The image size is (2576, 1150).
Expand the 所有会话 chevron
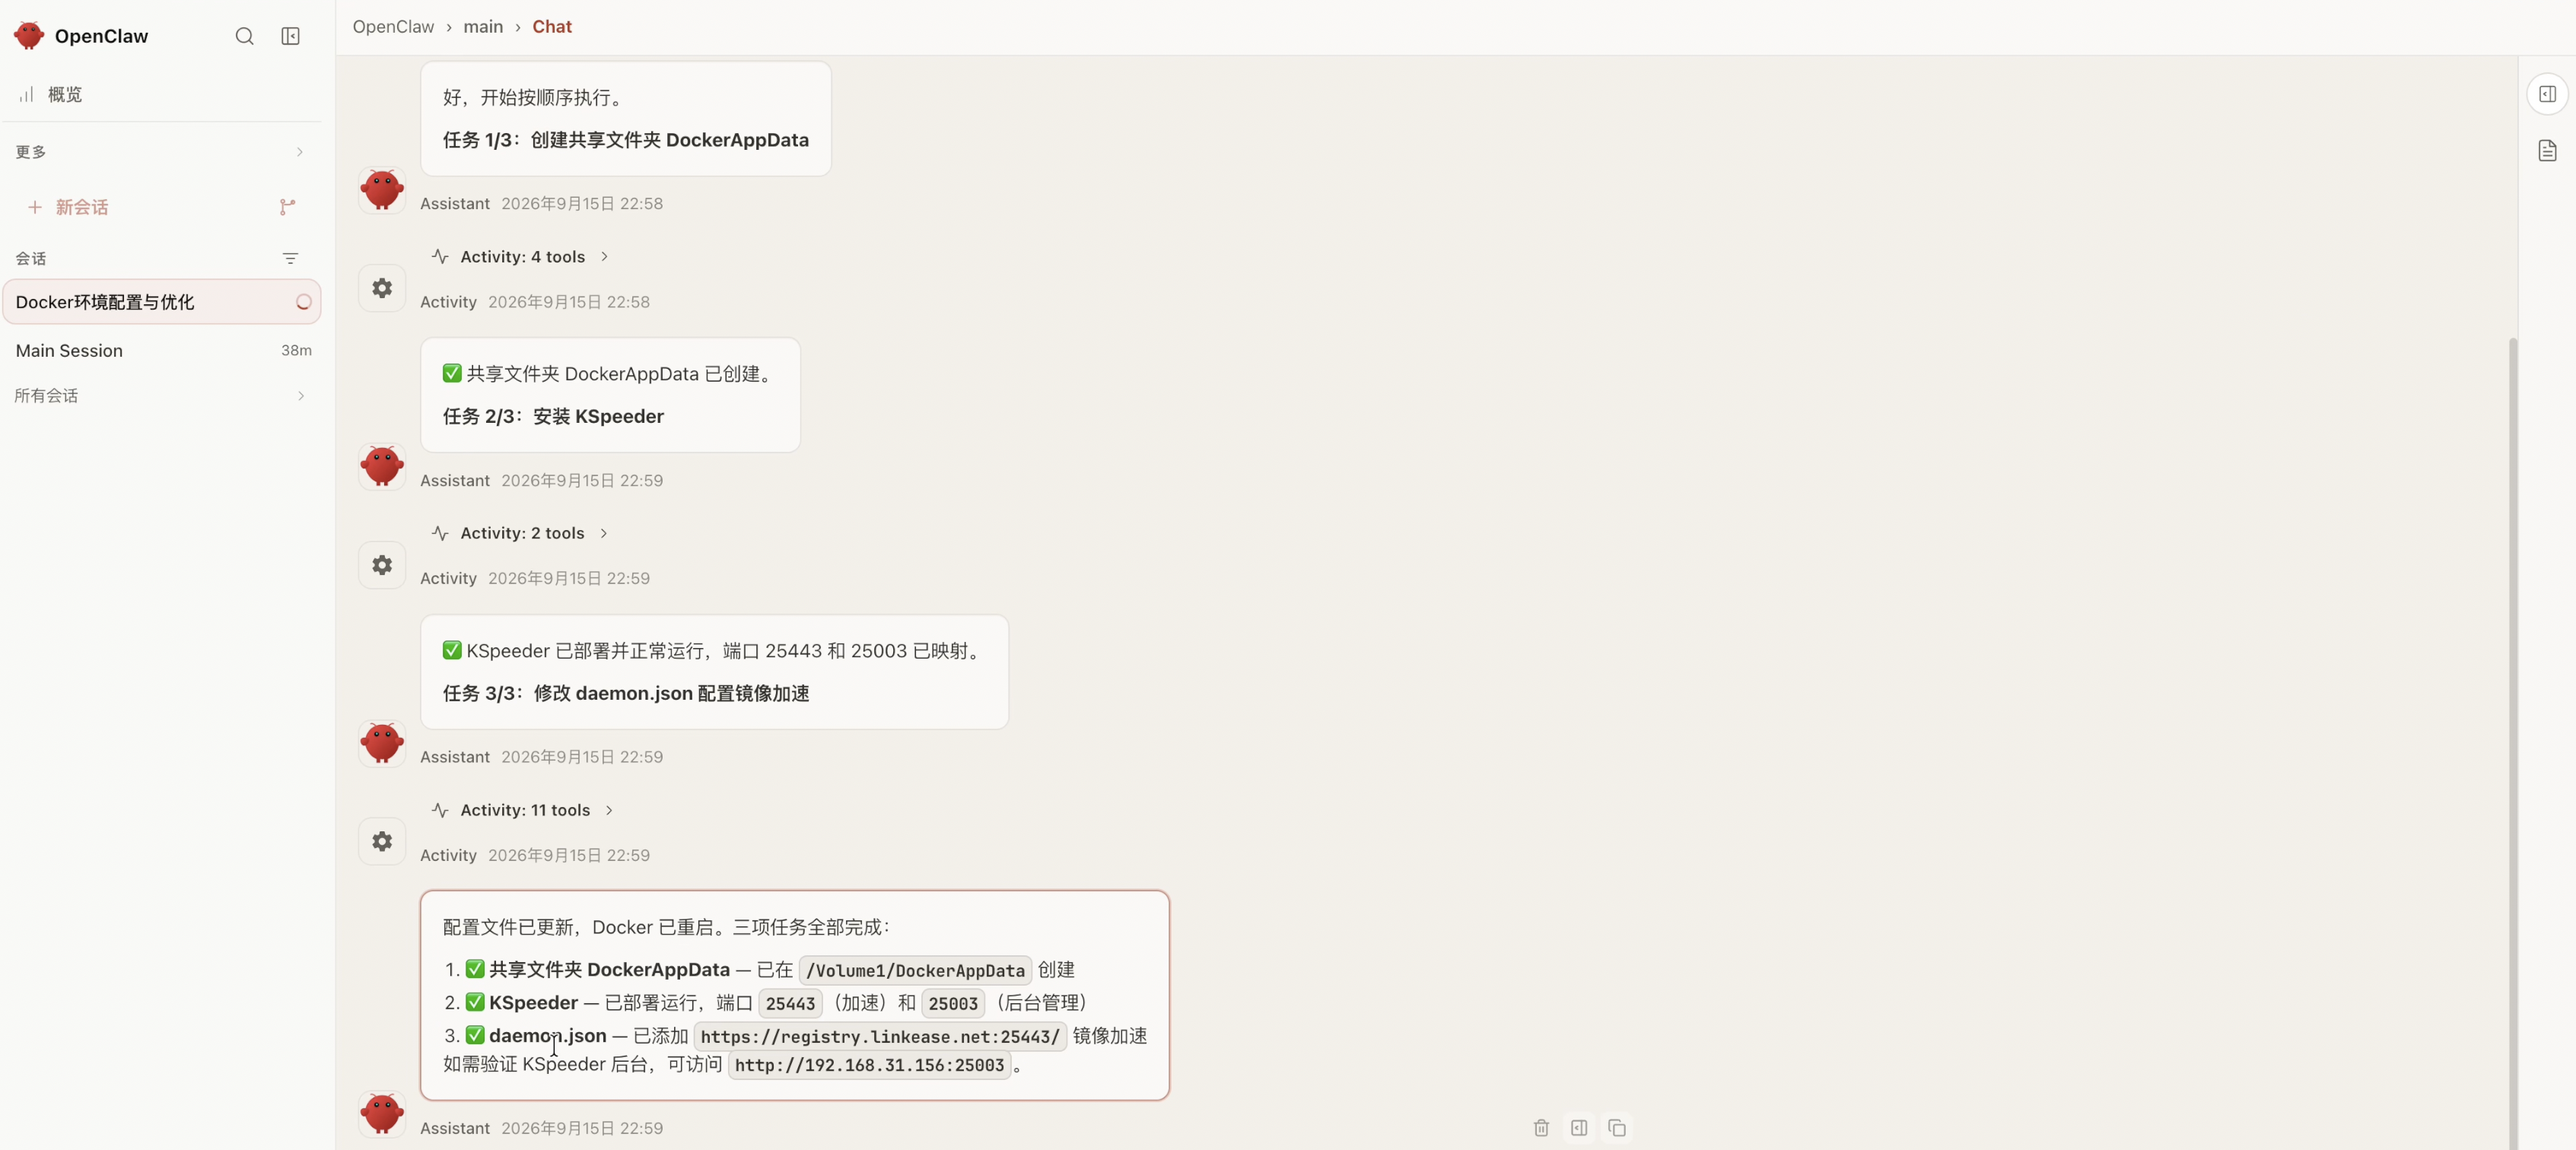pos(300,396)
